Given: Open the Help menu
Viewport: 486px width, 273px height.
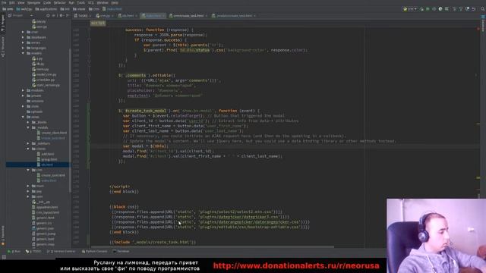Looking at the screenshot, I should 115,2.
